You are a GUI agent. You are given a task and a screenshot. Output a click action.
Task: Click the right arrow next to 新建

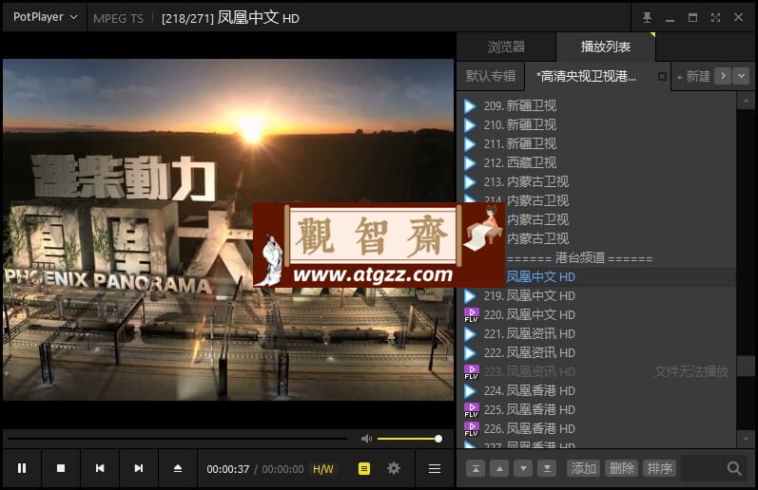pos(723,76)
